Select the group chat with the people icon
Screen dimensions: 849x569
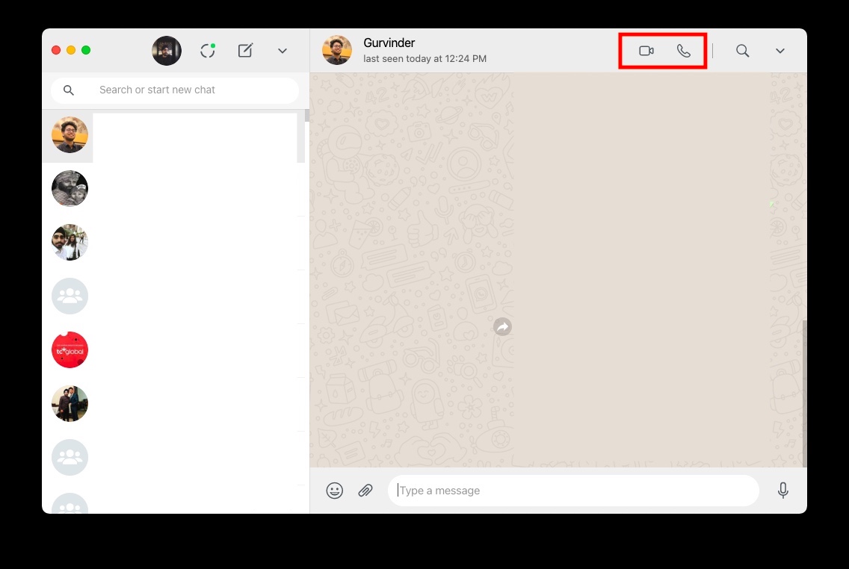tap(69, 296)
